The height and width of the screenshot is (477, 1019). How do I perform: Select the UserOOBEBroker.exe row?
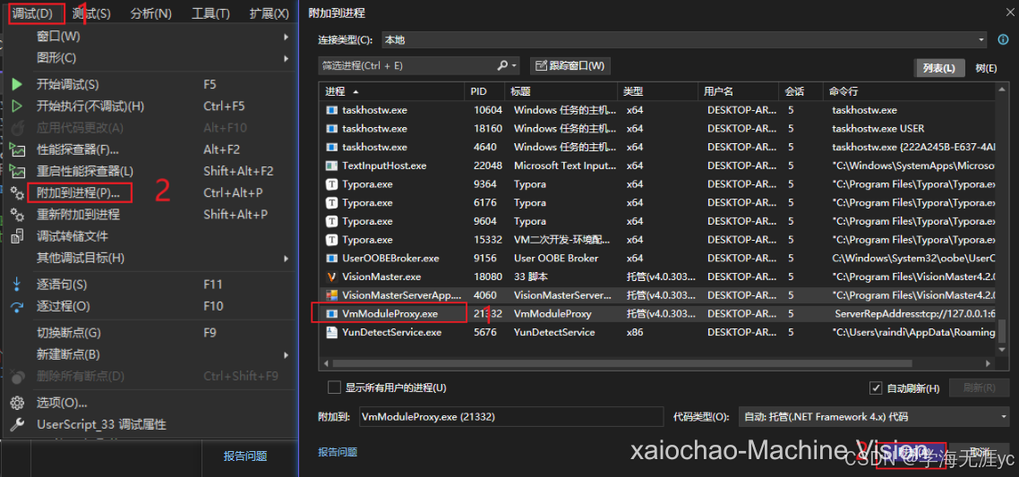657,259
